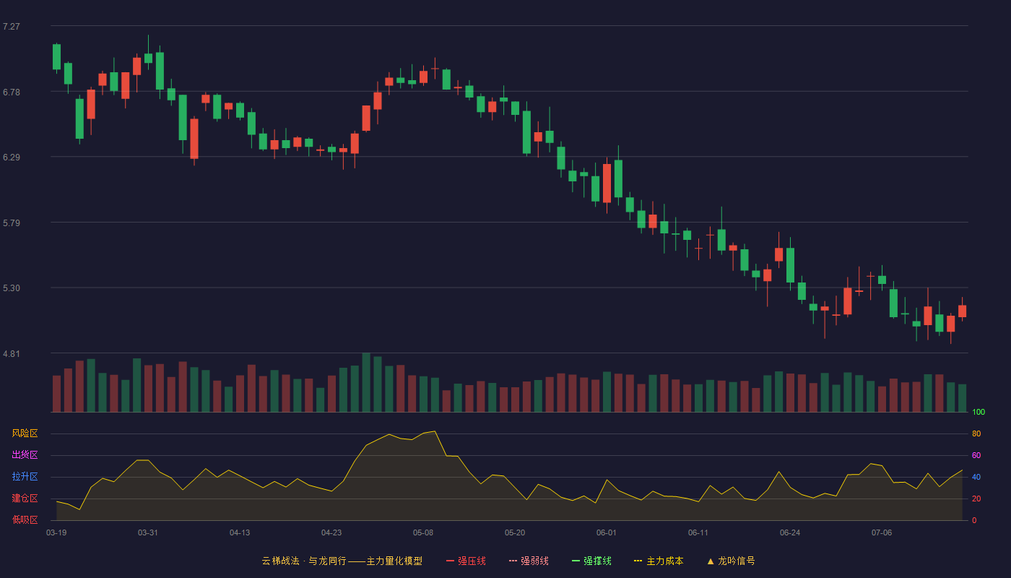Select the 建仓区 zone label
1011x578 pixels.
25,499
